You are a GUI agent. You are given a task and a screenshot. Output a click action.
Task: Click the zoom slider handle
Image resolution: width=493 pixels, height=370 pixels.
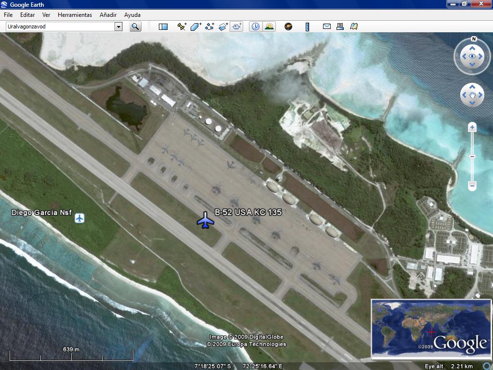pyautogui.click(x=472, y=157)
